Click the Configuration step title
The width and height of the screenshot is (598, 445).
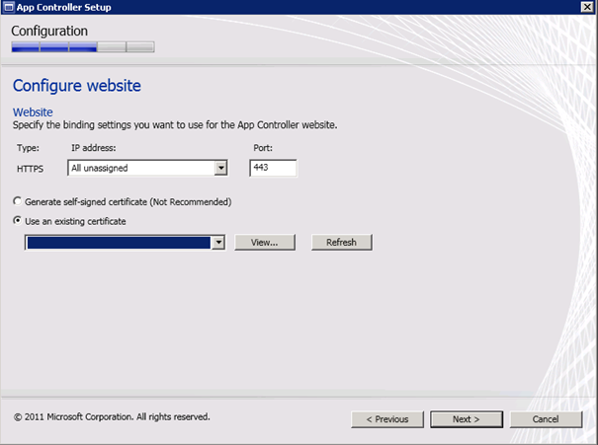[x=49, y=31]
